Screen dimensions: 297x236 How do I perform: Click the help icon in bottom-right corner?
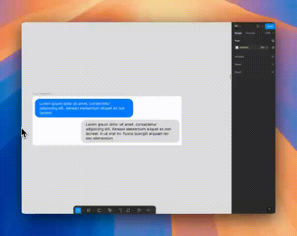coord(269,209)
